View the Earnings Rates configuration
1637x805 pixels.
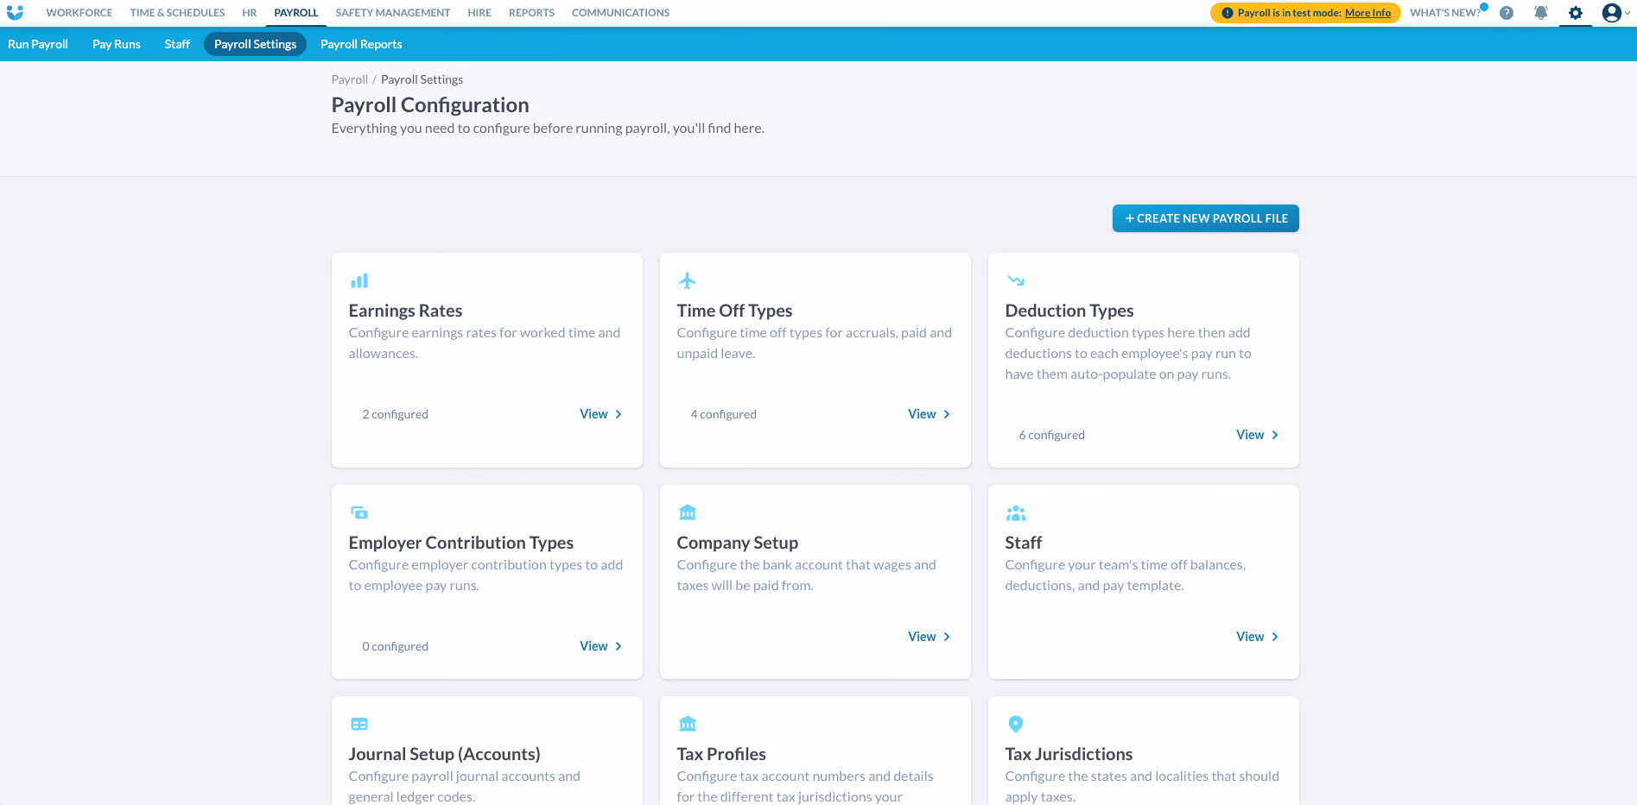click(x=600, y=414)
